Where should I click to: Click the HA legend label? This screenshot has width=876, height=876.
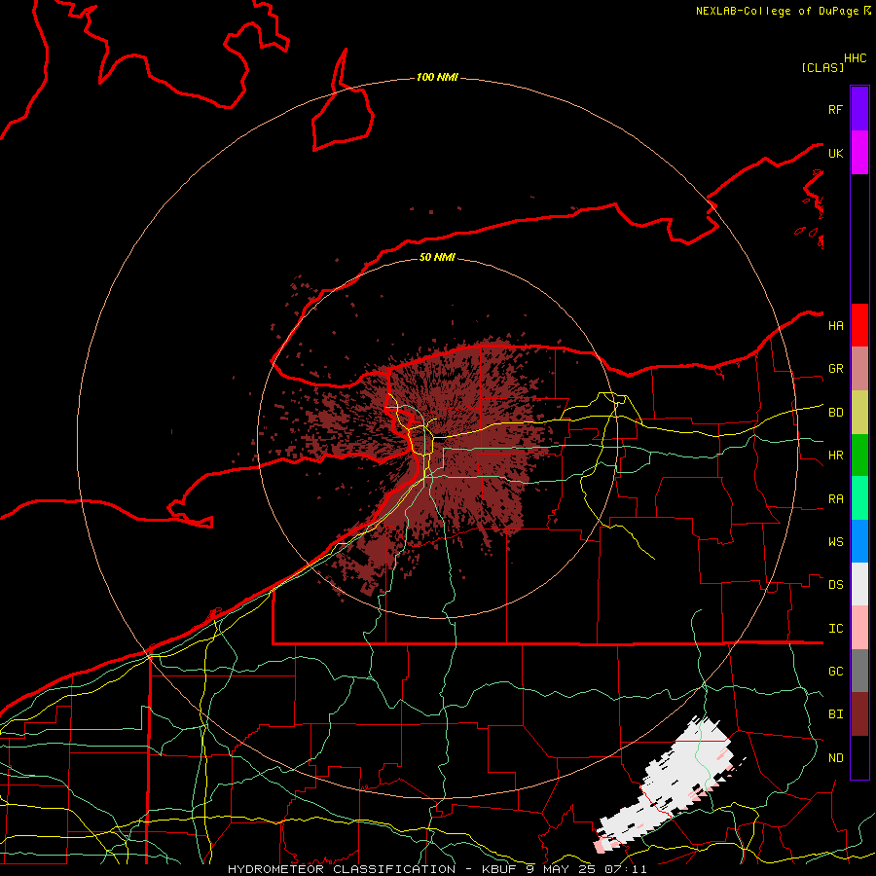(835, 326)
